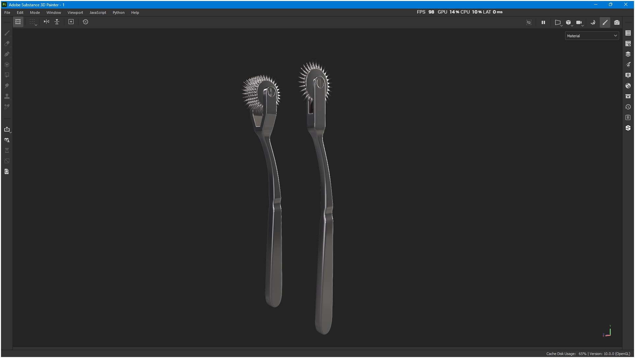Expand the camera selection dropdown
This screenshot has height=358, width=635.
[580, 23]
